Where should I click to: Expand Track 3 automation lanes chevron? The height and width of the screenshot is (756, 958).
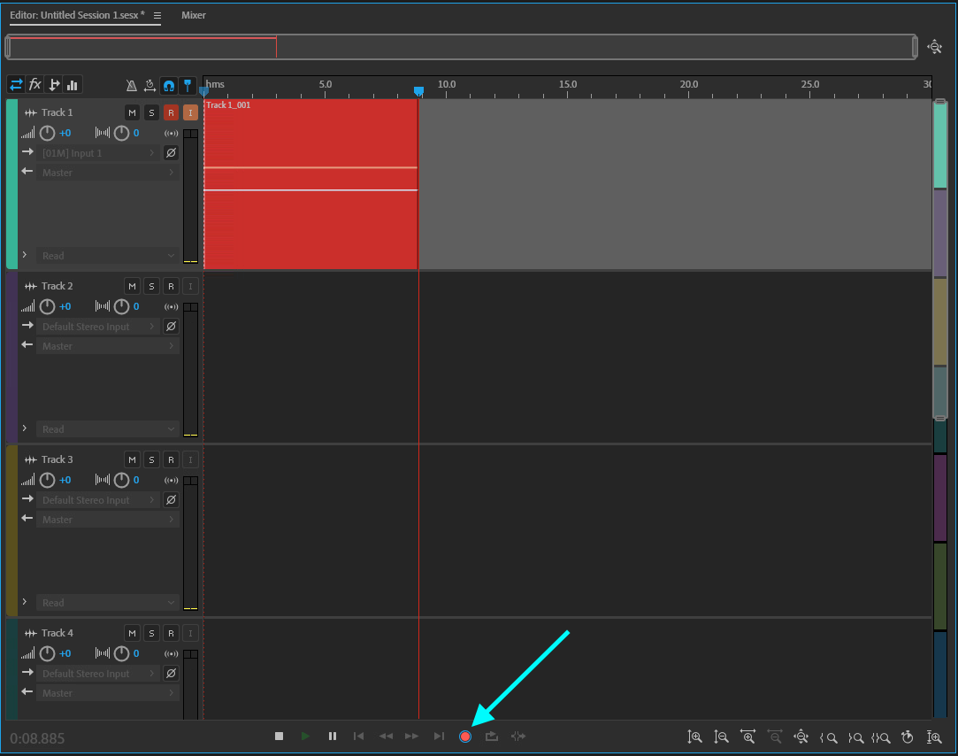(x=25, y=601)
